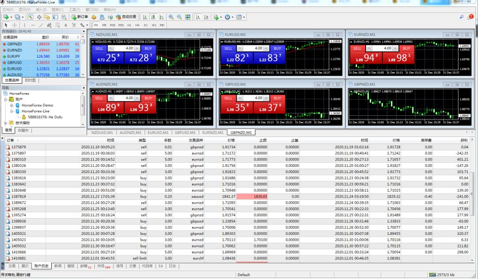478x279 pixels.
Task: Click the New Order (新订单) toolbar button
Action: (x=80, y=17)
